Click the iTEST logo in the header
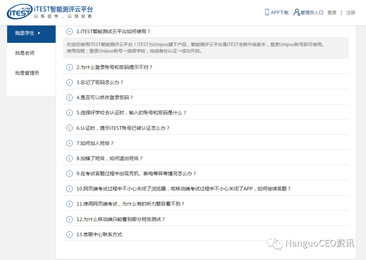 20,11
